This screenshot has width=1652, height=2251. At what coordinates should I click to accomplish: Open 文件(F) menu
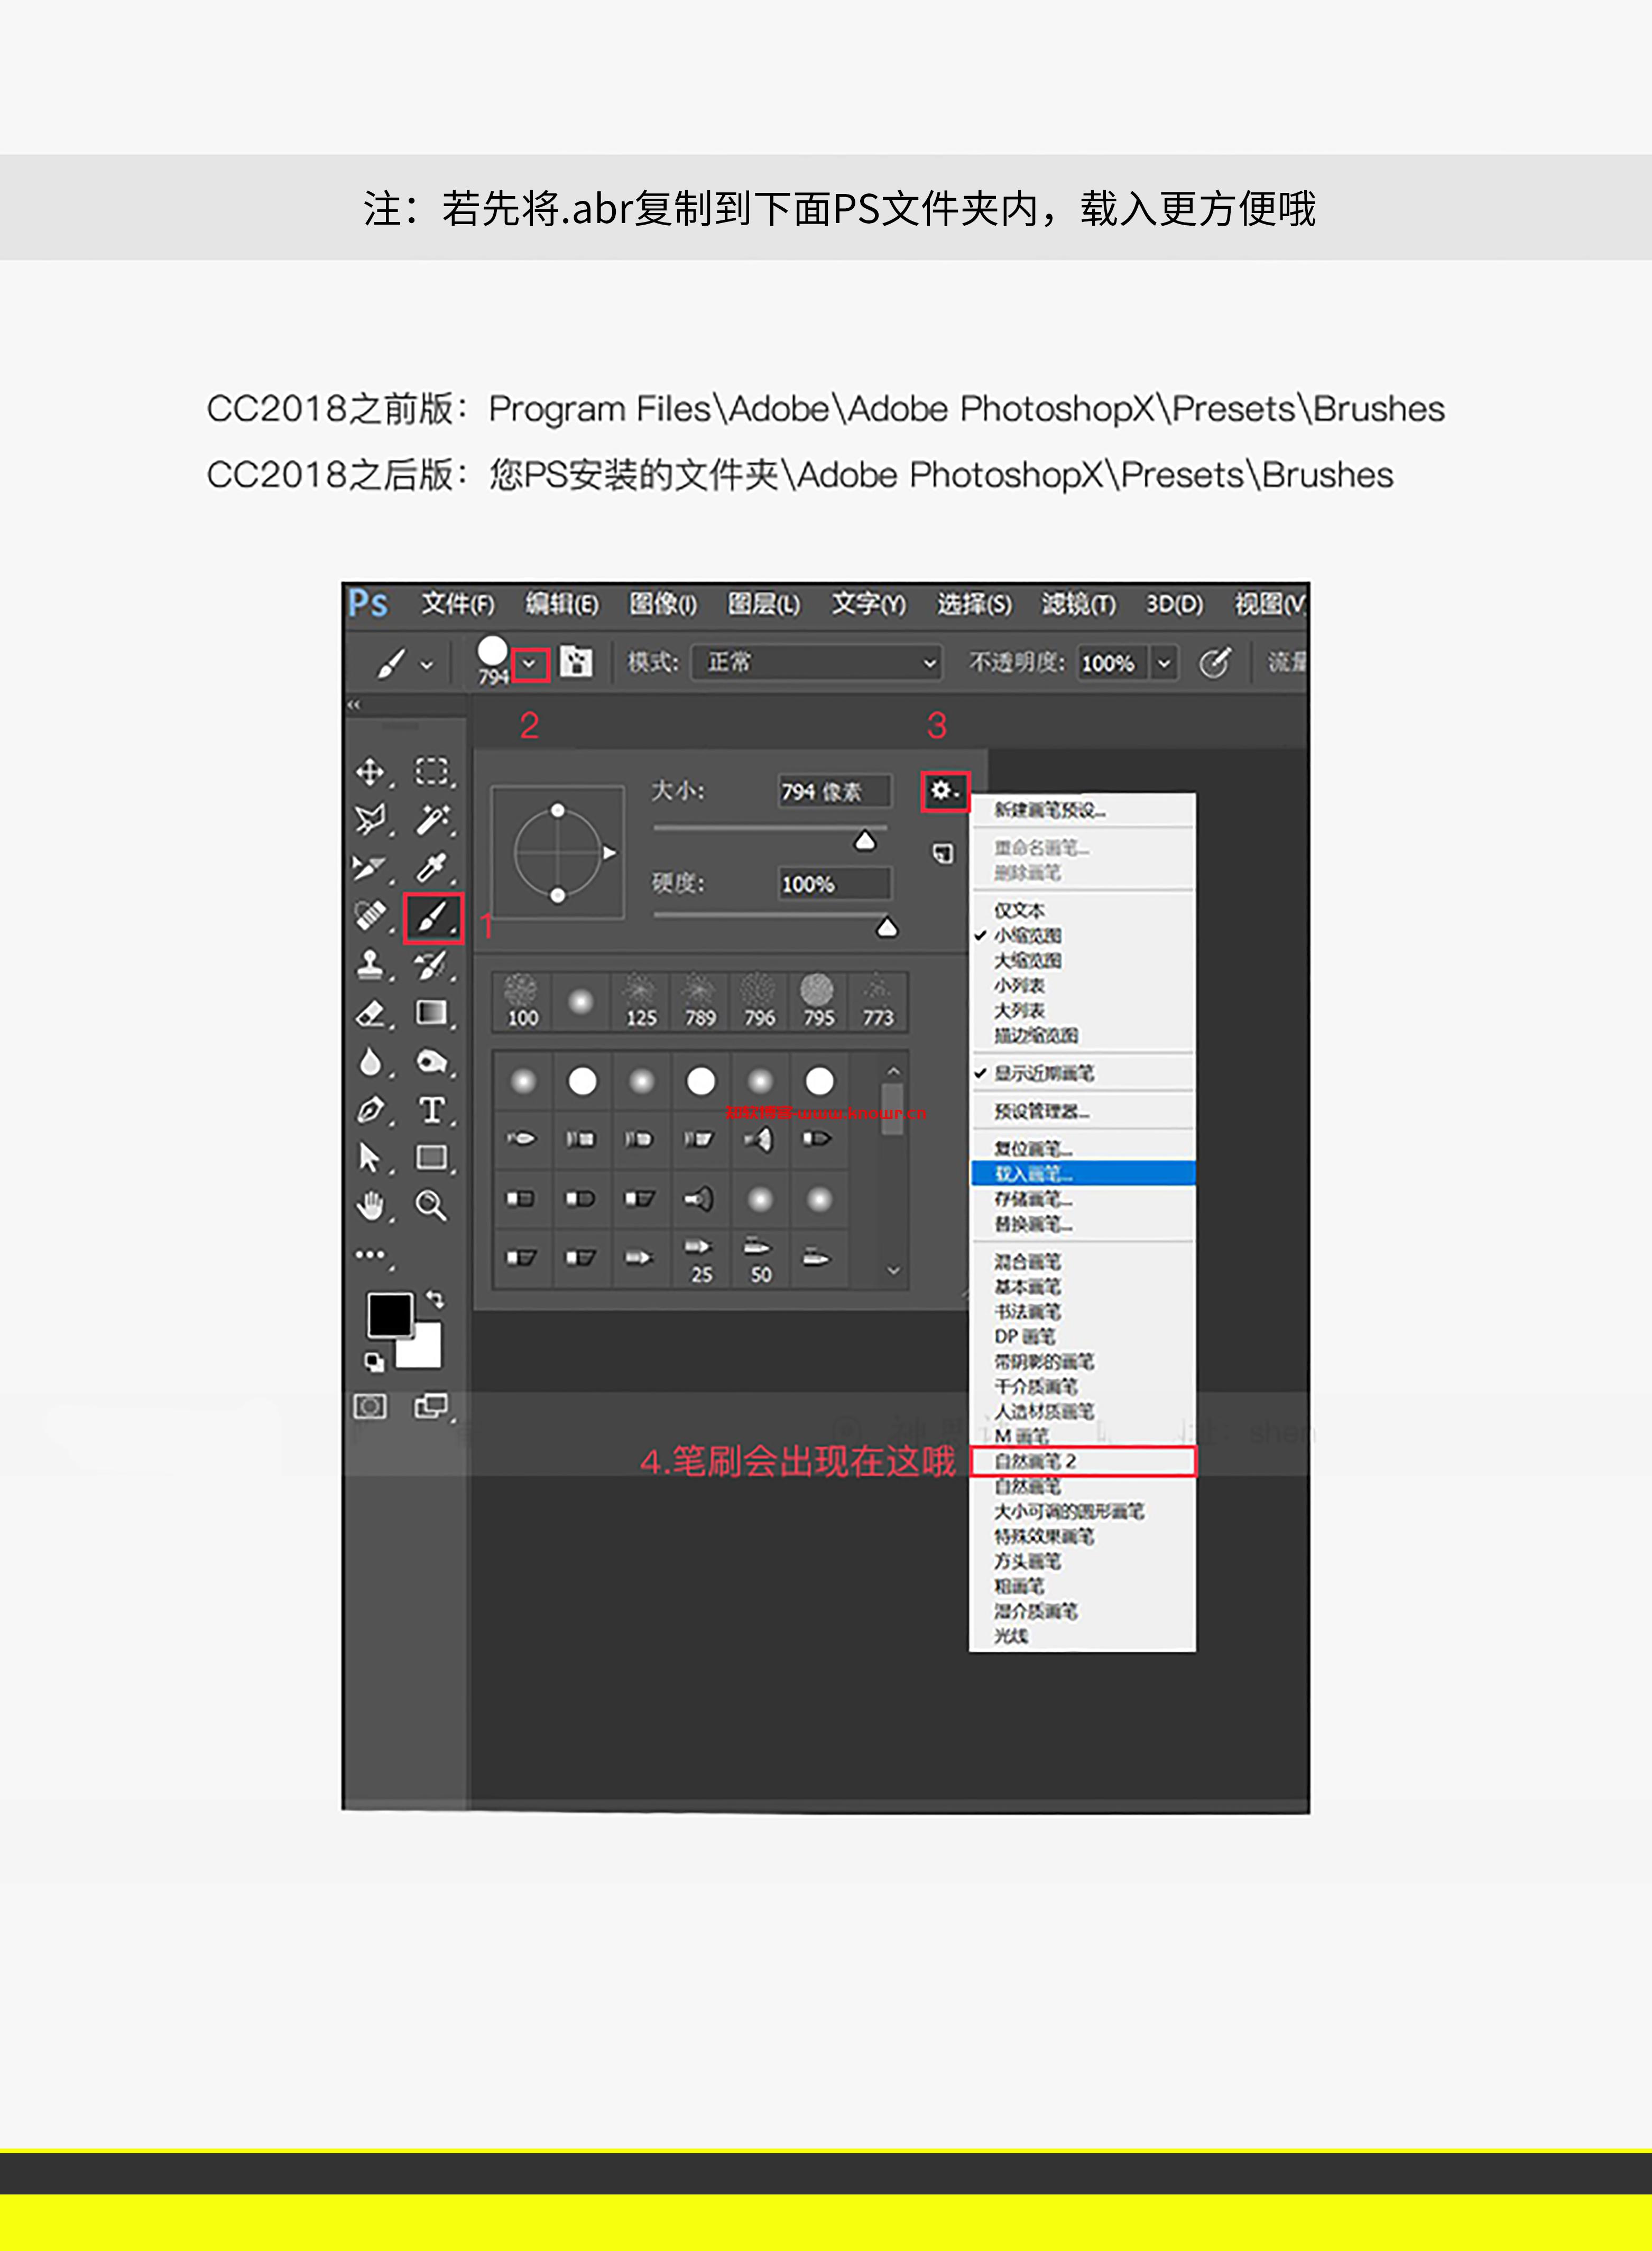[457, 604]
